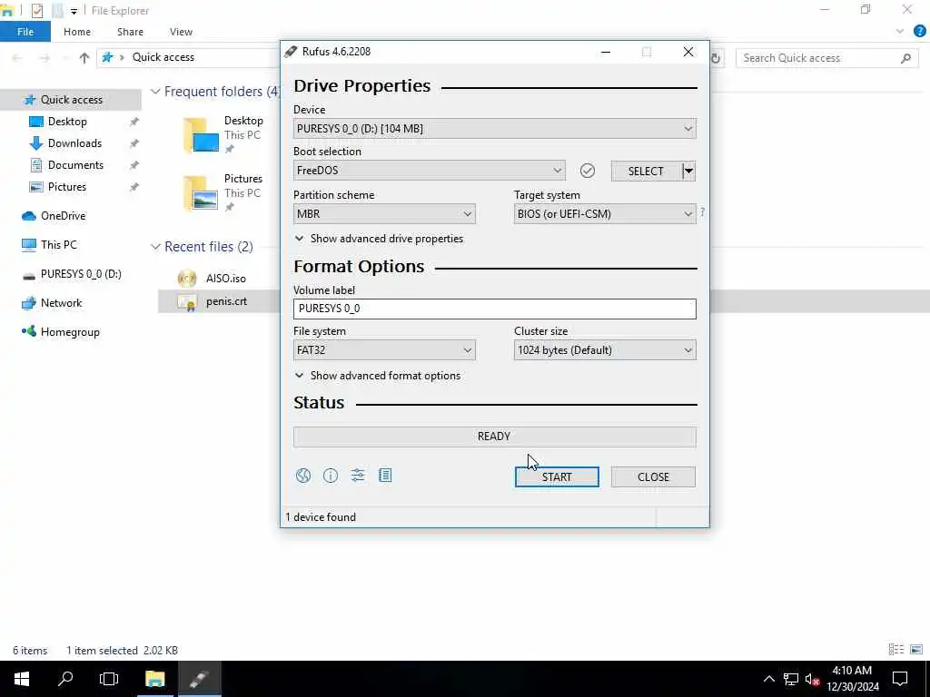This screenshot has height=697, width=930.
Task: Open the Partition scheme MBR dropdown
Action: 384,214
